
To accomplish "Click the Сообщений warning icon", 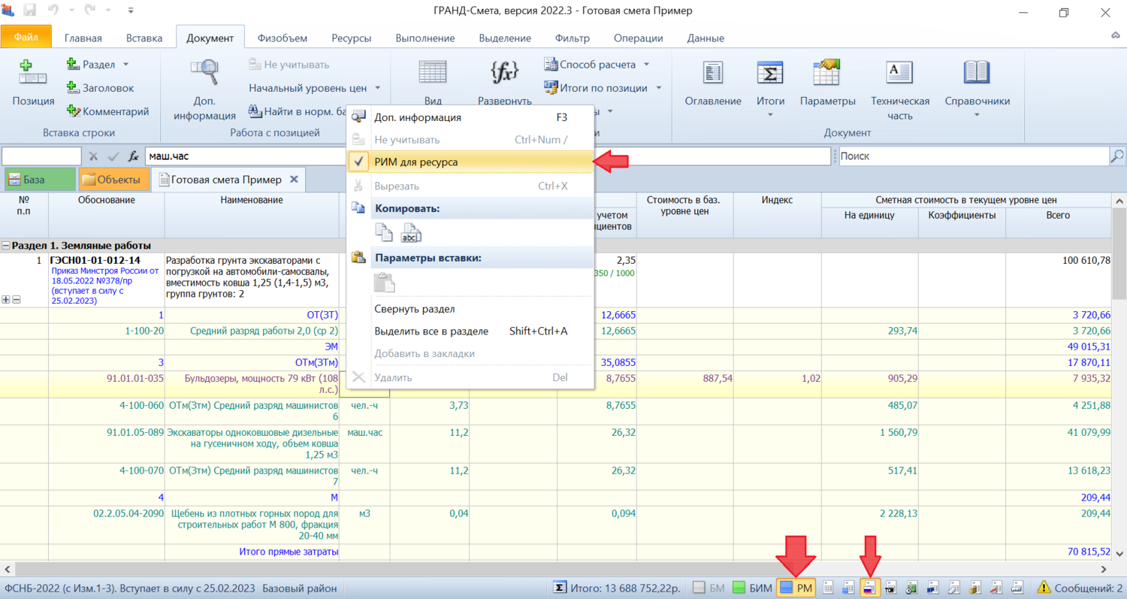I will tap(1044, 588).
